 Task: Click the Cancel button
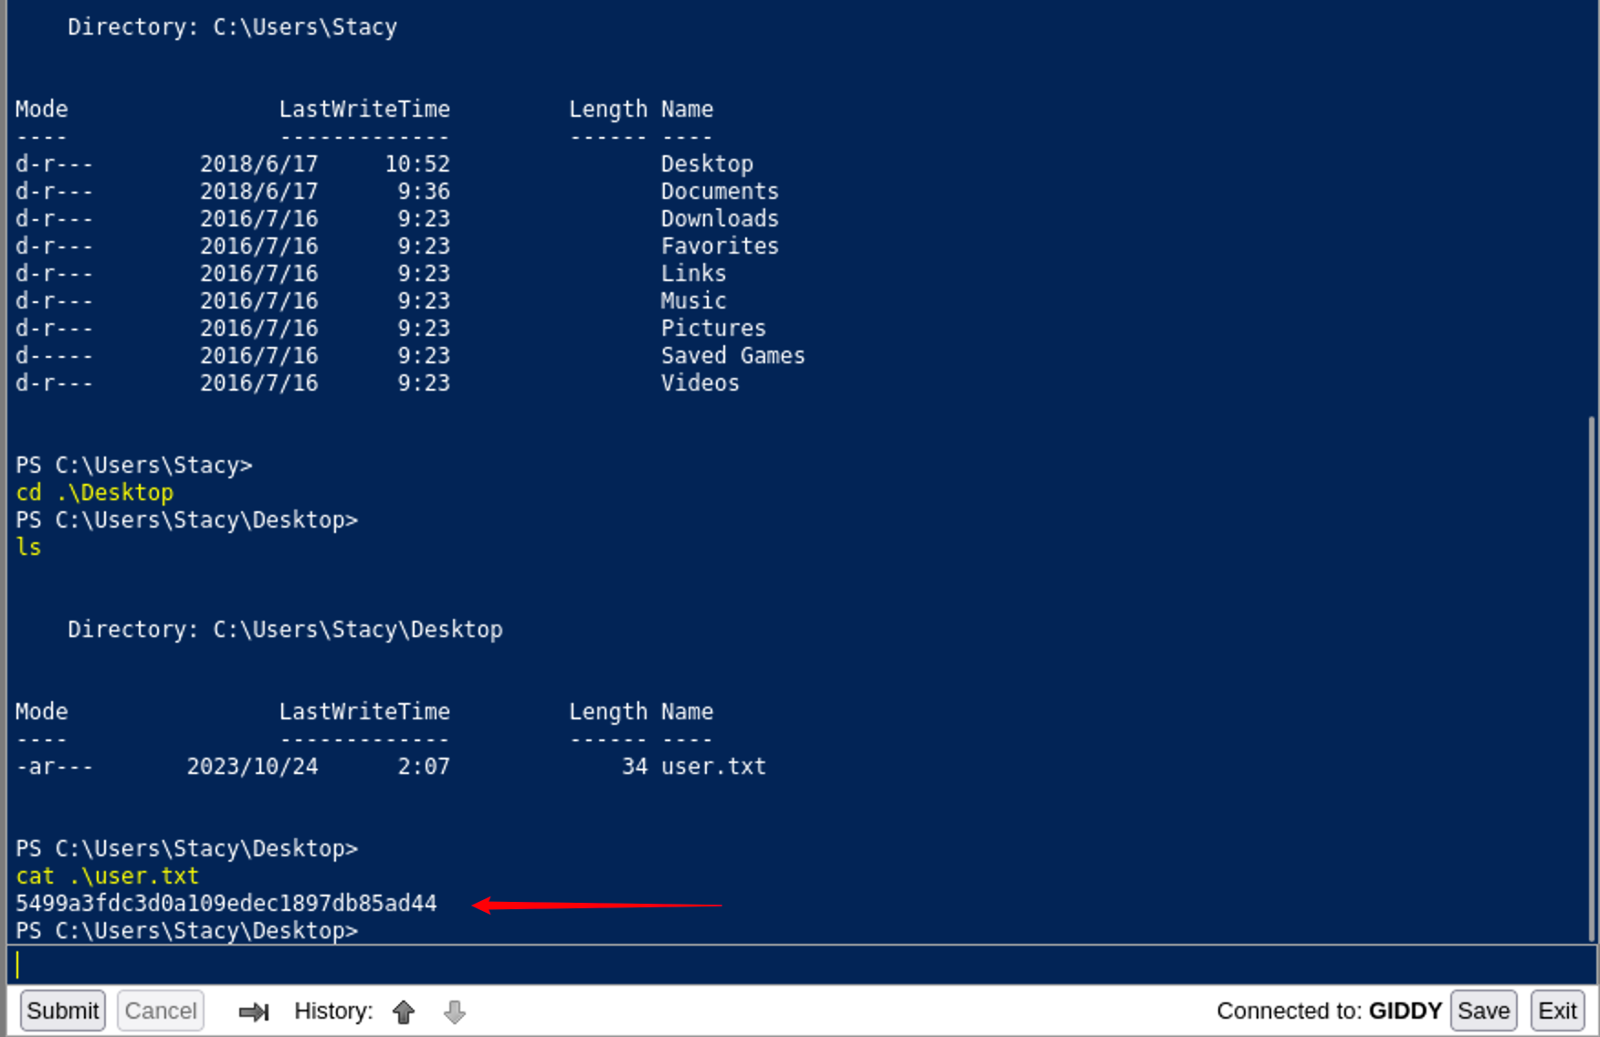point(161,1011)
